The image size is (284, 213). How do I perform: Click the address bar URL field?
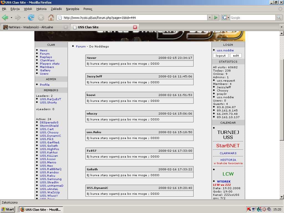pos(133,18)
